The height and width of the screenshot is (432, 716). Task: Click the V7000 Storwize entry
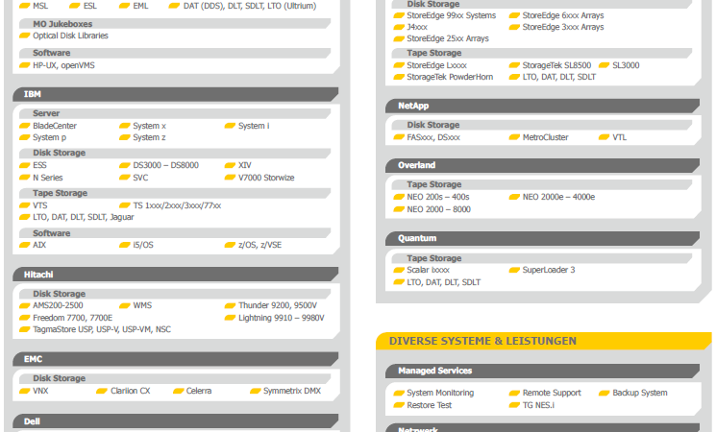coord(266,178)
